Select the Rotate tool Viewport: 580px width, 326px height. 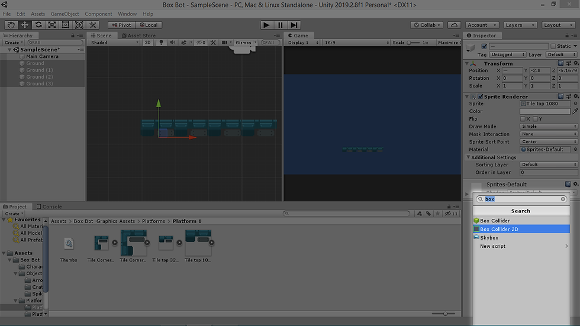click(x=38, y=25)
